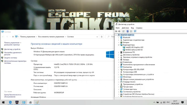Expand the Батареи category
The height and width of the screenshot is (105, 187).
tap(119, 42)
